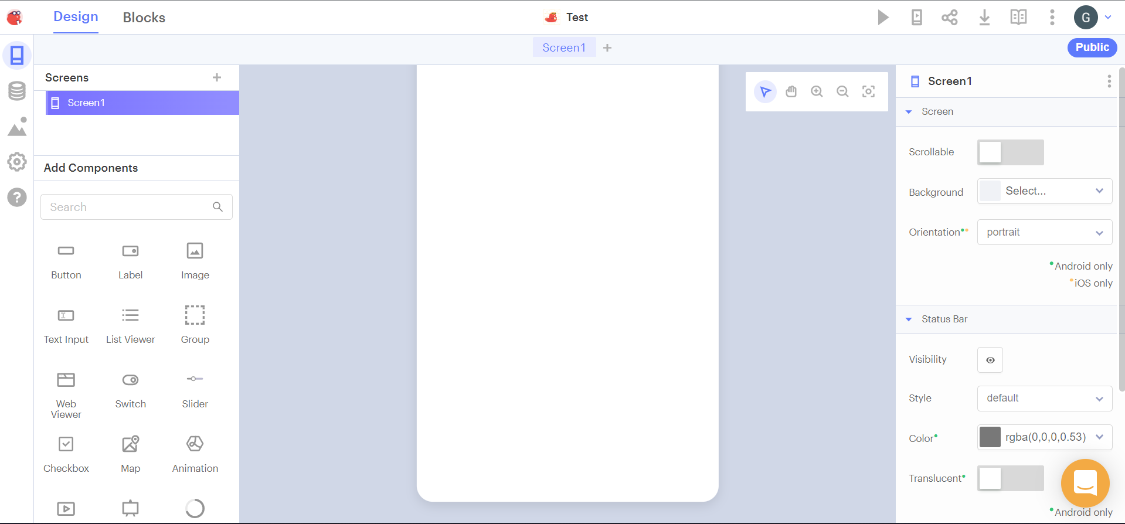1125x524 pixels.
Task: Click the Add Components heading
Action: pyautogui.click(x=91, y=168)
